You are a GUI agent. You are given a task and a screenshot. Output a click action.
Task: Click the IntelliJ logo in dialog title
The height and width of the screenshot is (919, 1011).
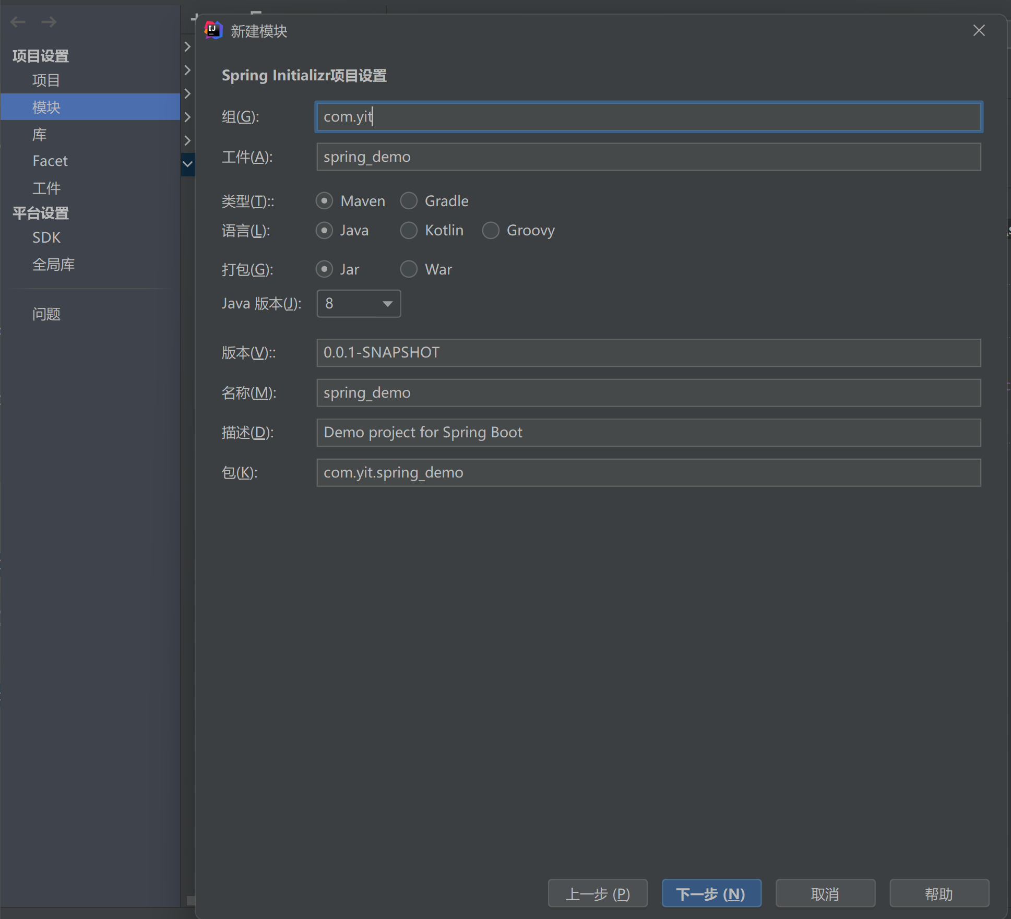(x=213, y=31)
